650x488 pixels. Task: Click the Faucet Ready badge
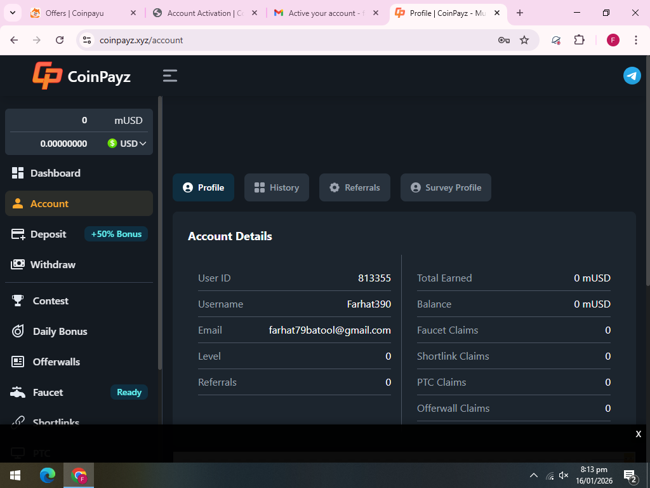click(x=129, y=392)
